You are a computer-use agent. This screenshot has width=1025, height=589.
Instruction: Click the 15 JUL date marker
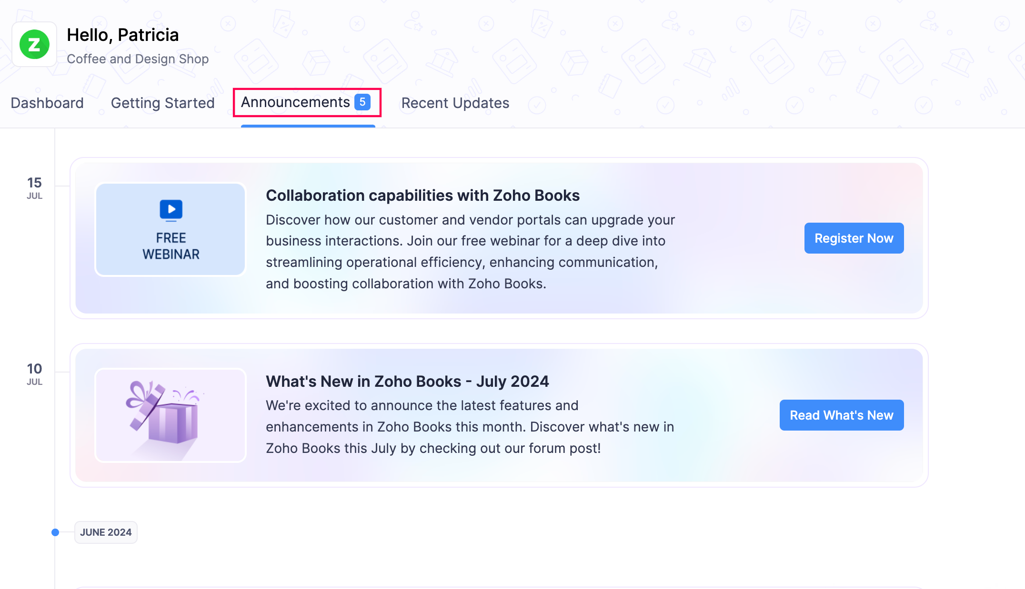[x=35, y=187]
